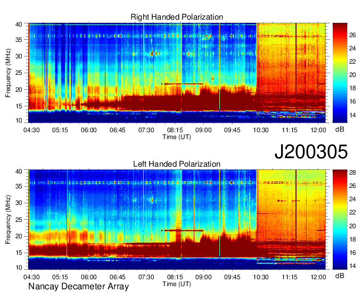This screenshot has height=293, width=362.
Task: Click 07:30 time tick under the upper plot
Action: [146, 130]
